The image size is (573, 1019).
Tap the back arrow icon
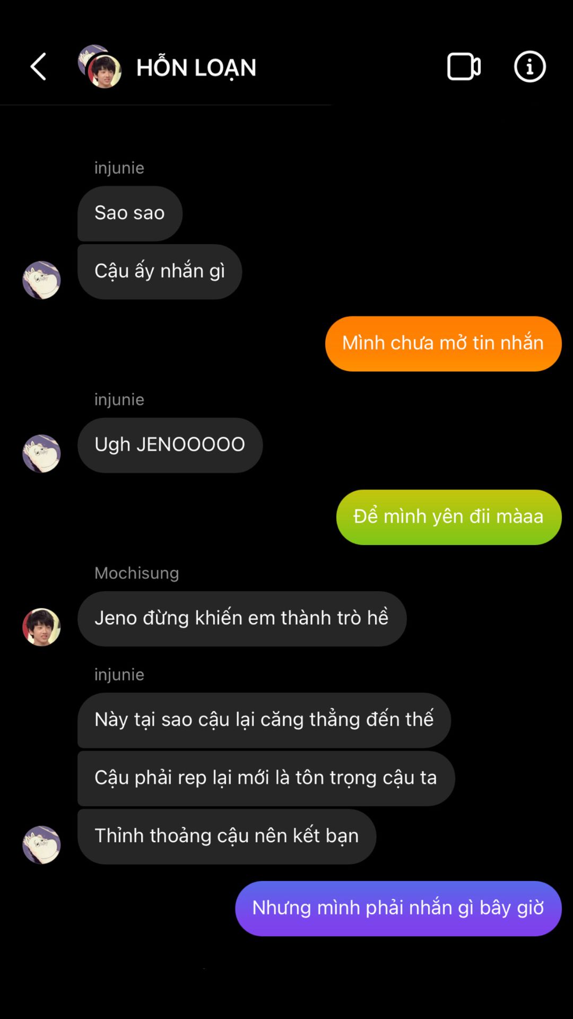click(x=38, y=67)
